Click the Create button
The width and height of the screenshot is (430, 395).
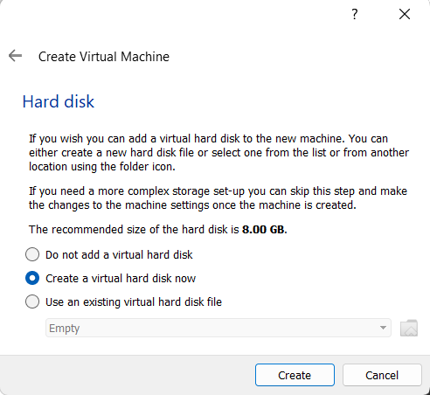click(x=295, y=375)
